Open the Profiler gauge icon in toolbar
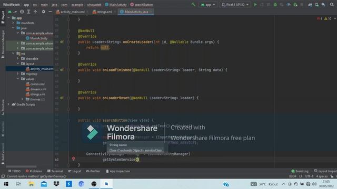This screenshot has width=337, height=189. click(289, 5)
